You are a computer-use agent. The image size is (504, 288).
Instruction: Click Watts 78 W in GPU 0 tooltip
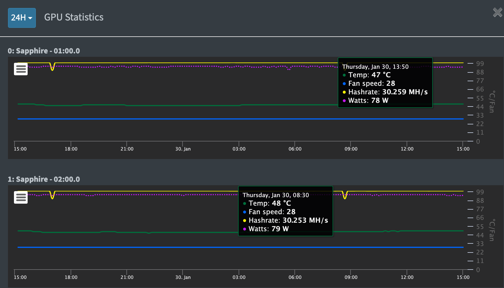tap(365, 101)
